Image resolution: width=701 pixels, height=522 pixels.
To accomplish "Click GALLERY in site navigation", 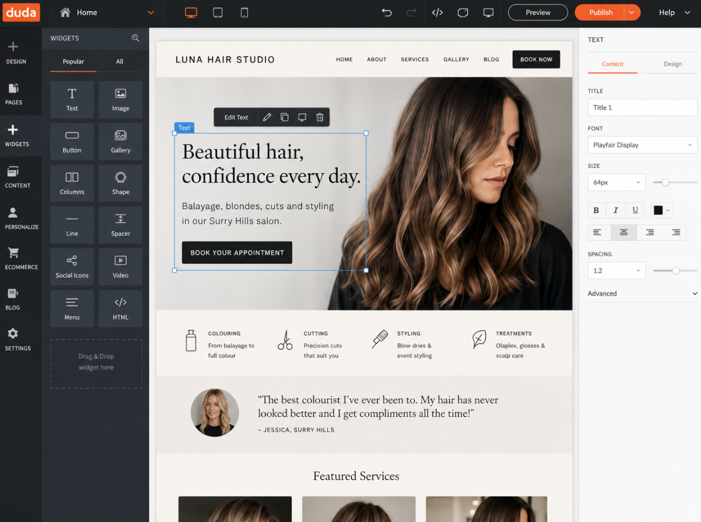I will click(x=456, y=59).
